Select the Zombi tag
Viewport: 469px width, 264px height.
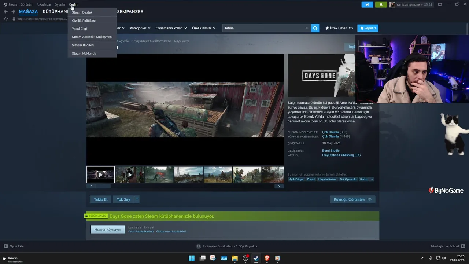[x=311, y=179]
